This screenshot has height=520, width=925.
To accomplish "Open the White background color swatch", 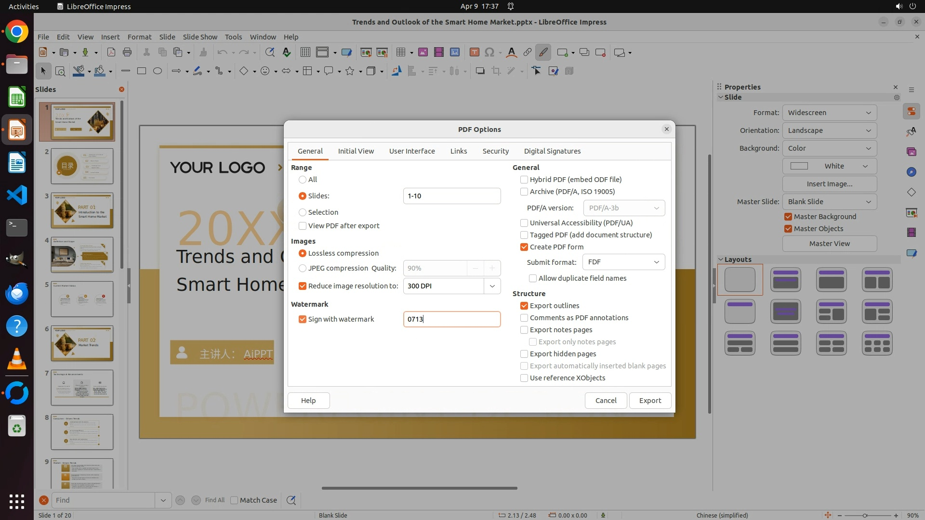I will click(829, 166).
